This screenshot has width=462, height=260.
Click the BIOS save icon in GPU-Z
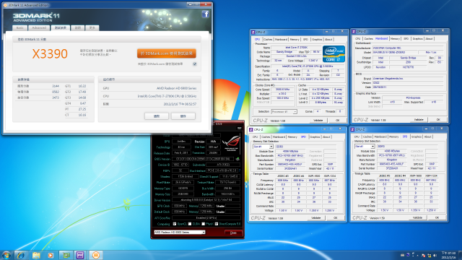pyautogui.click(x=237, y=159)
